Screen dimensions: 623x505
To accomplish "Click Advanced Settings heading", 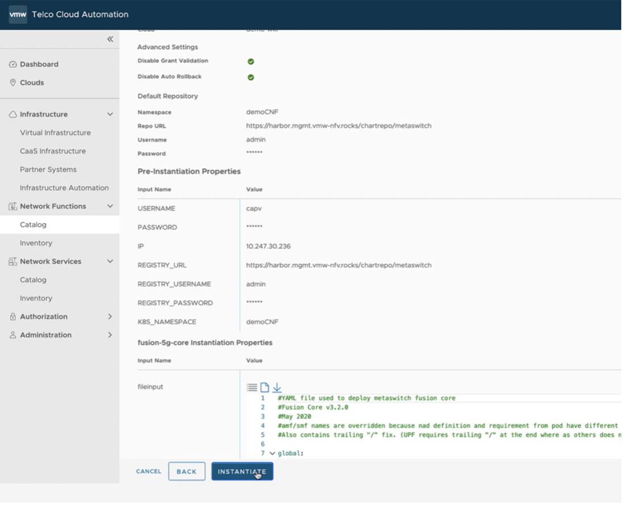I will (168, 47).
